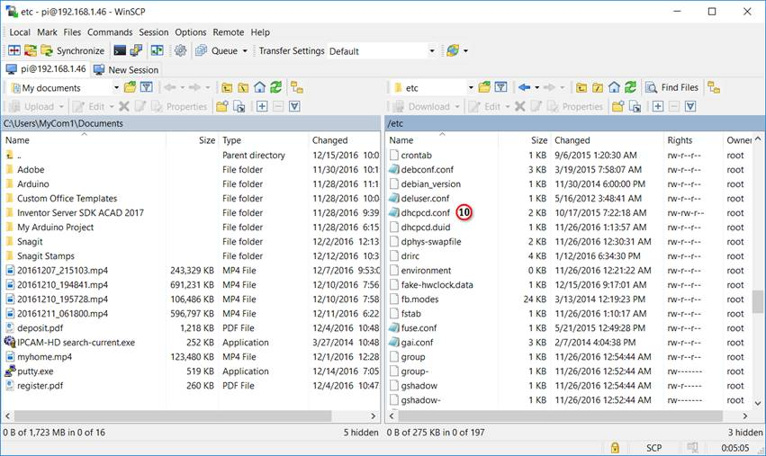Expand the remote back history dropdown arrow

coord(536,88)
